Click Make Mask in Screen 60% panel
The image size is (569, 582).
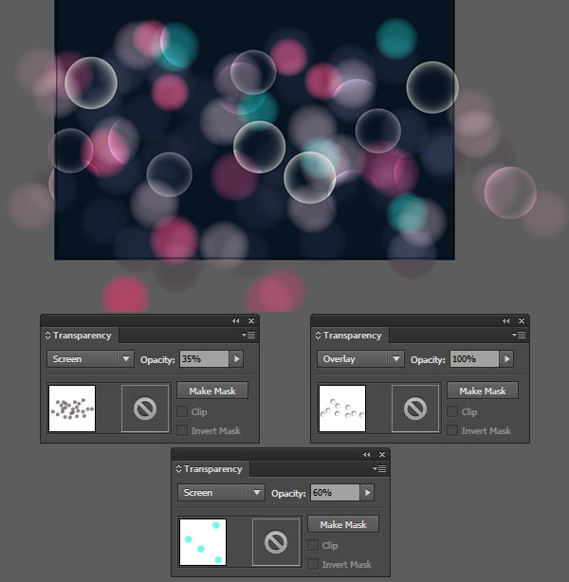click(x=343, y=524)
